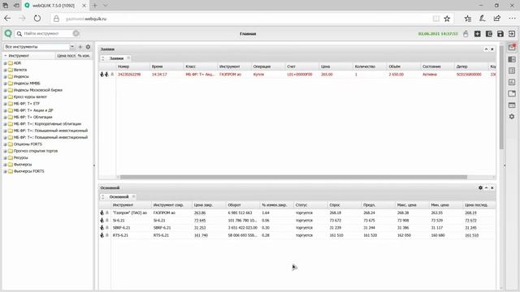This screenshot has width=520, height=292.
Task: Add the page to browser favorites with the star
Action: click(447, 19)
